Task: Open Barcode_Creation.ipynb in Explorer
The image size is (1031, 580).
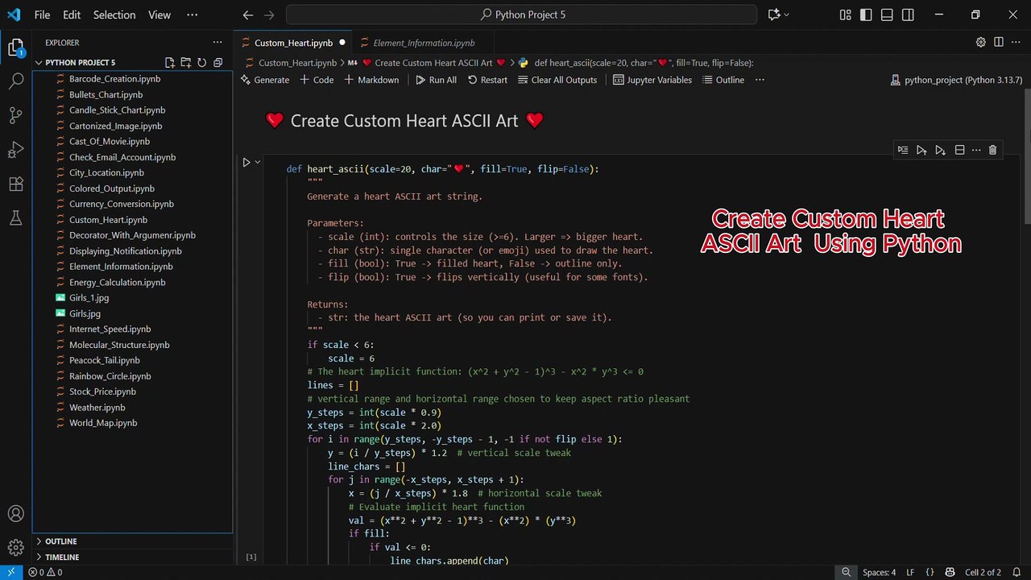Action: (x=114, y=79)
